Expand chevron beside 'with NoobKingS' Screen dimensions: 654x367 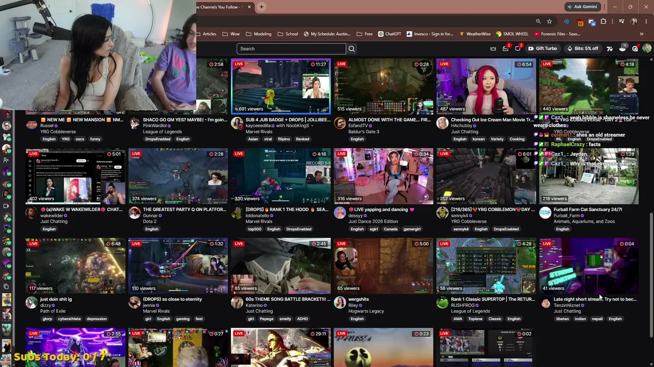pos(313,126)
